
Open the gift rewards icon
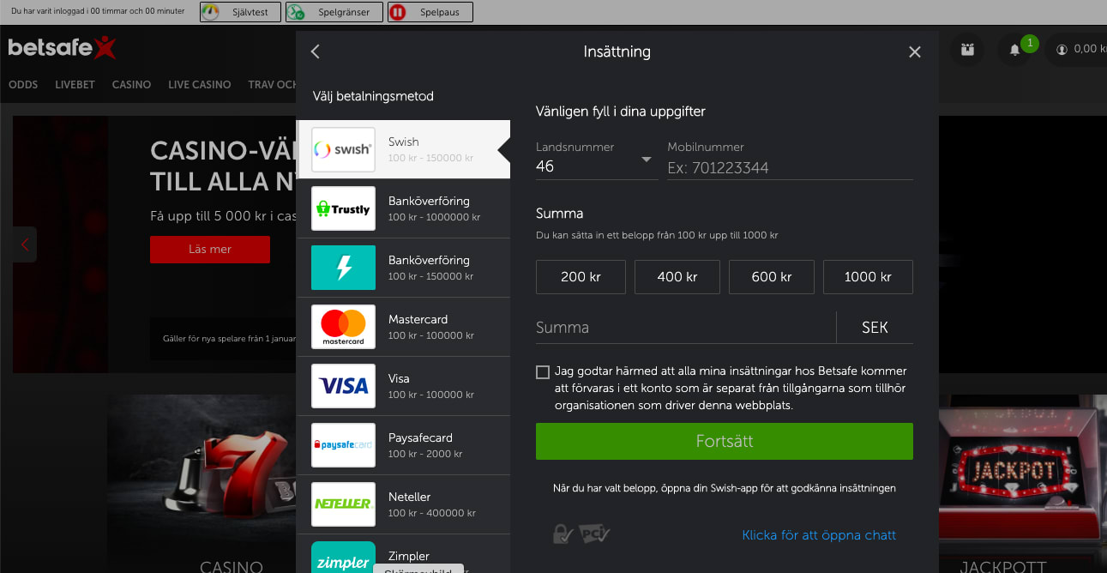(967, 50)
